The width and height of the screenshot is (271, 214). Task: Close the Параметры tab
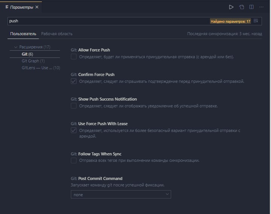point(37,7)
